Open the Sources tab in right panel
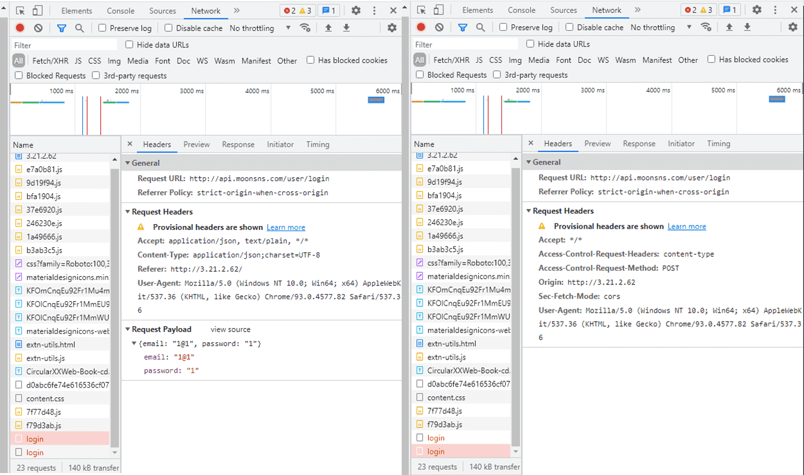This screenshot has width=804, height=475. click(x=564, y=10)
